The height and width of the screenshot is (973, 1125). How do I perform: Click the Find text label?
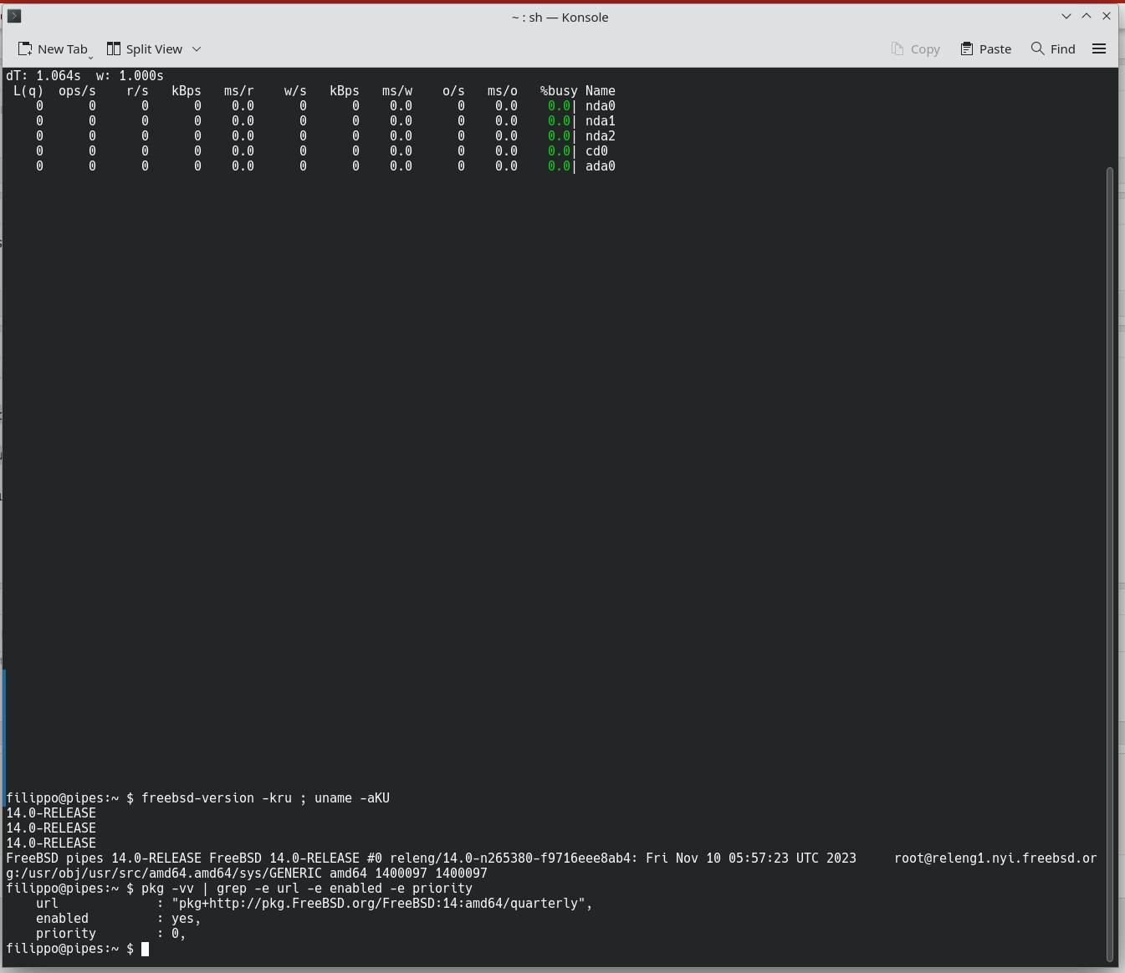[1062, 49]
